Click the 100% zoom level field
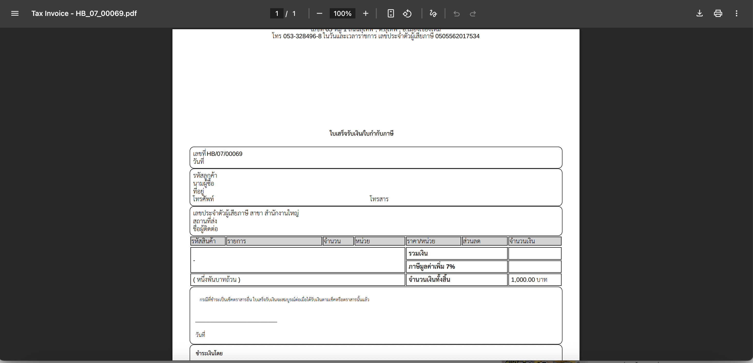Image resolution: width=753 pixels, height=363 pixels. click(x=342, y=13)
